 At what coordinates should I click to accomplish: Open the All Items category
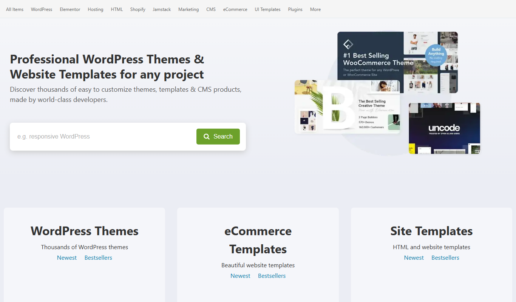tap(15, 9)
